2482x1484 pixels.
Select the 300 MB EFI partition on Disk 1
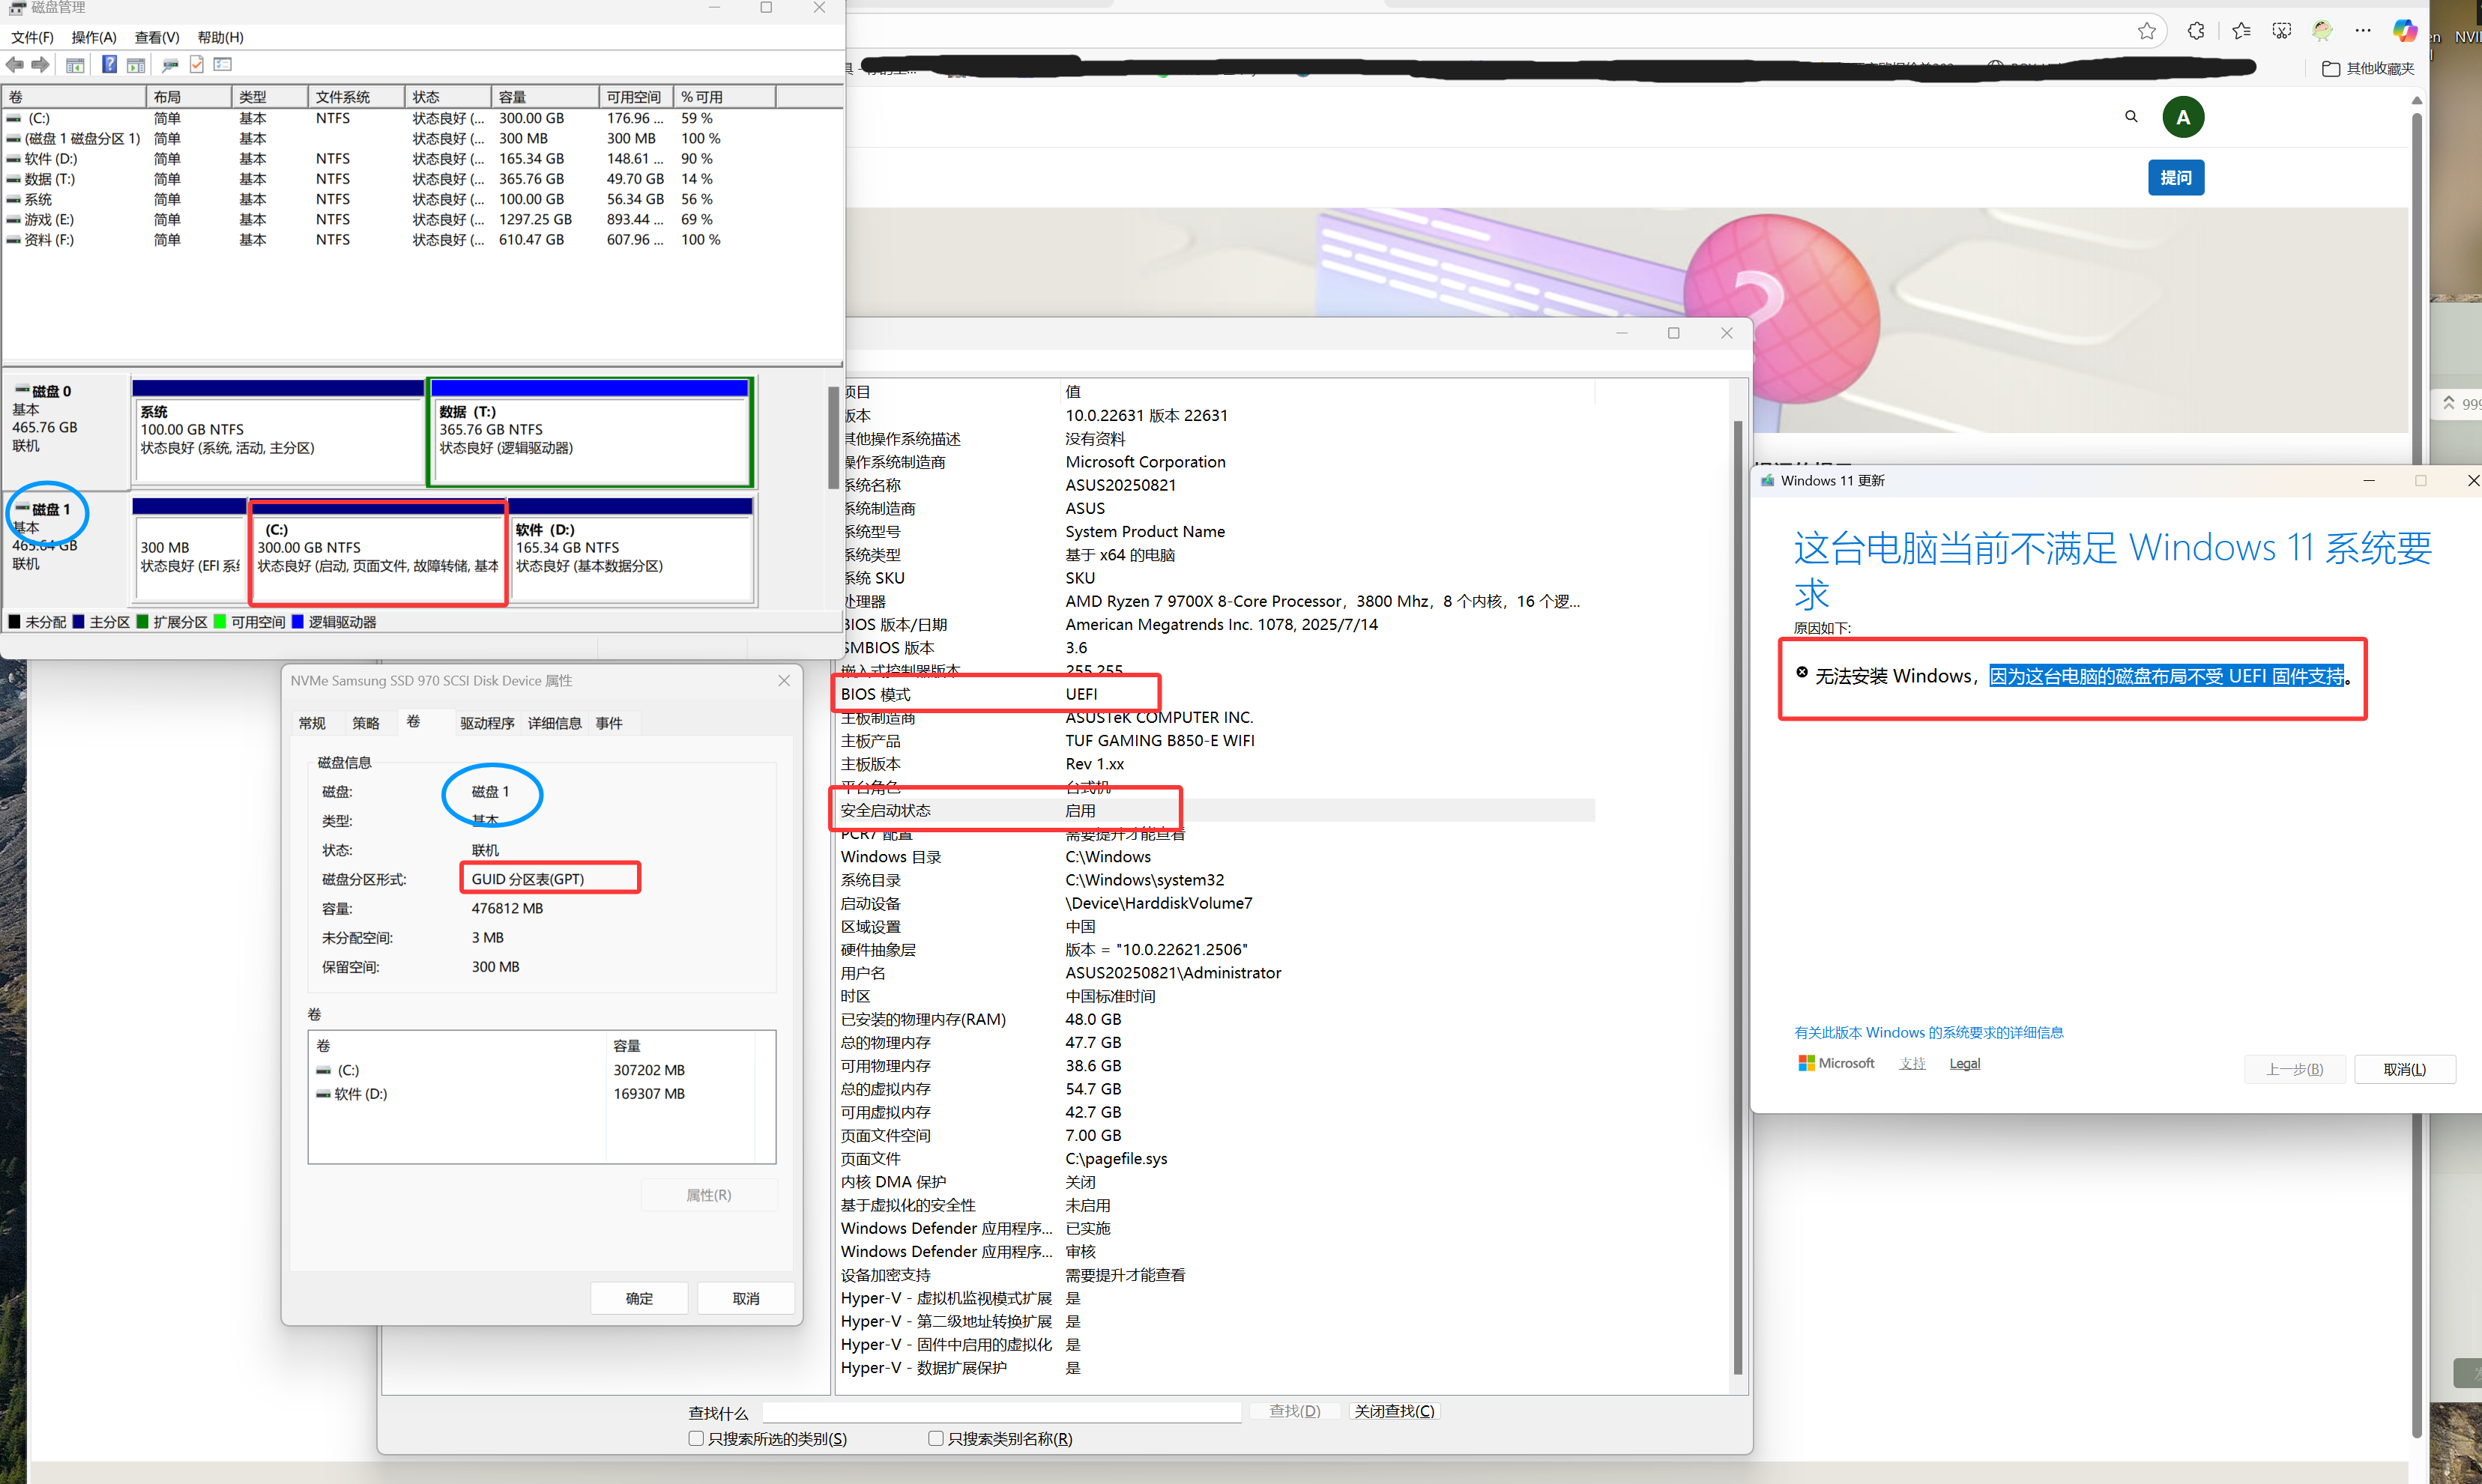[x=189, y=550]
